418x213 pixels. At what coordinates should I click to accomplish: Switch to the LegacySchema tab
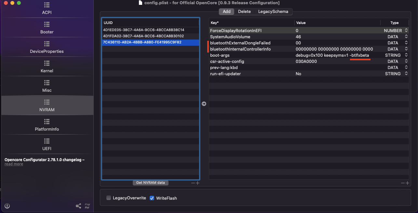(273, 12)
